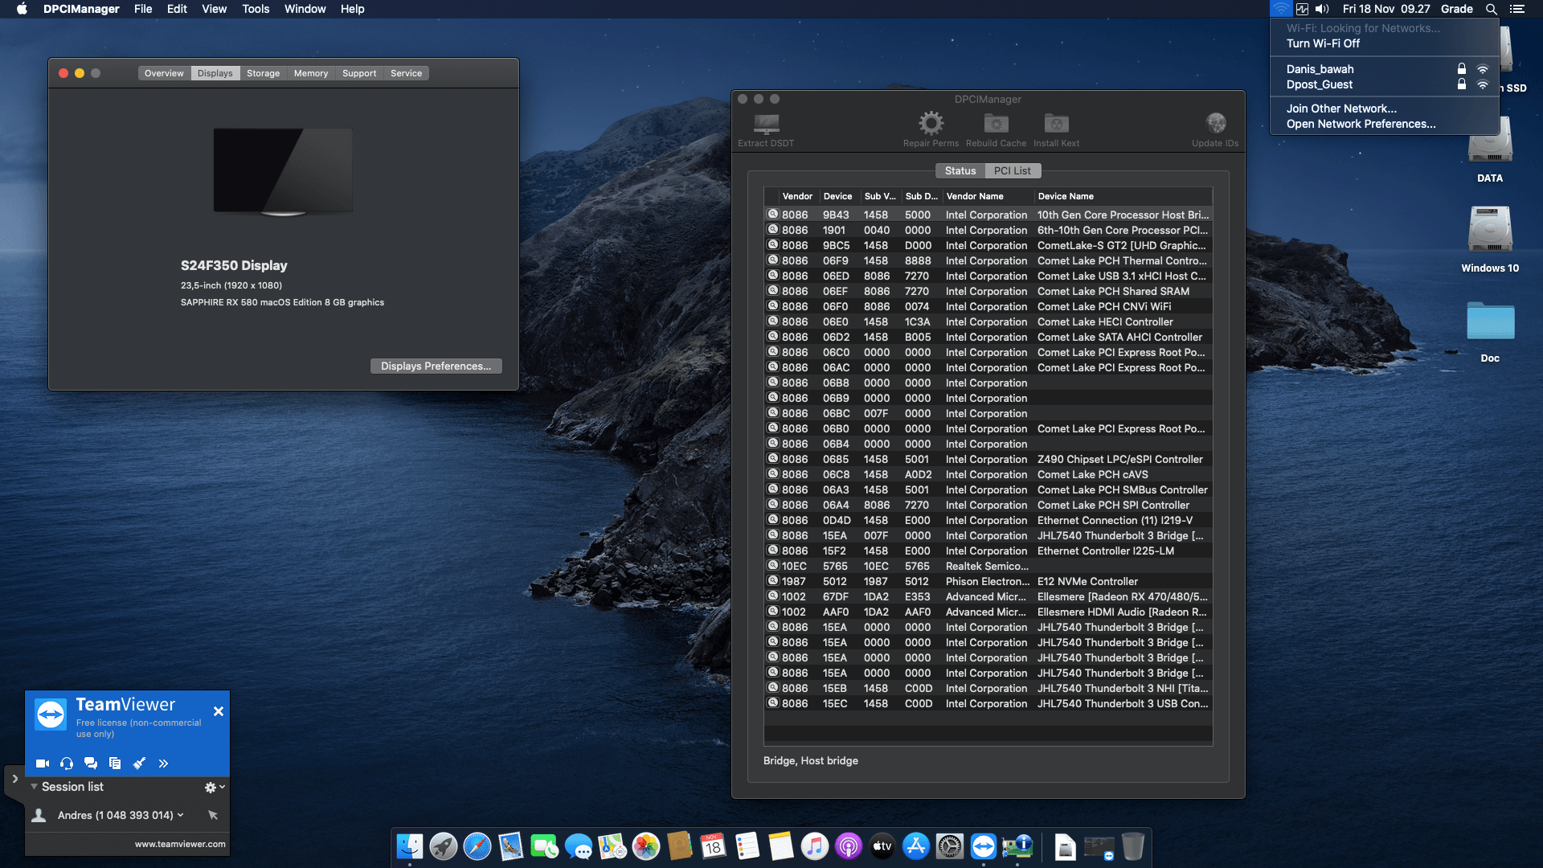Open the Mail app in Dock
This screenshot has width=1543, height=868.
click(x=511, y=846)
